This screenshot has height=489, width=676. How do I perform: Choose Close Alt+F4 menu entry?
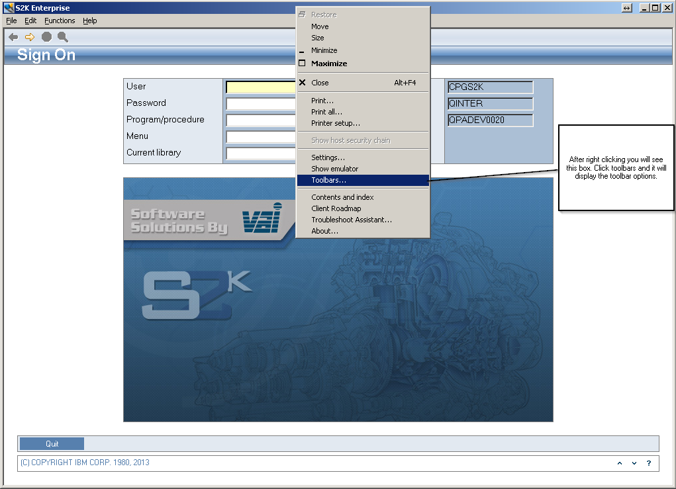363,83
